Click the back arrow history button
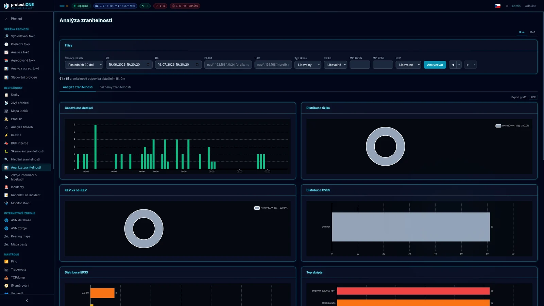The height and width of the screenshot is (306, 544). (x=453, y=65)
